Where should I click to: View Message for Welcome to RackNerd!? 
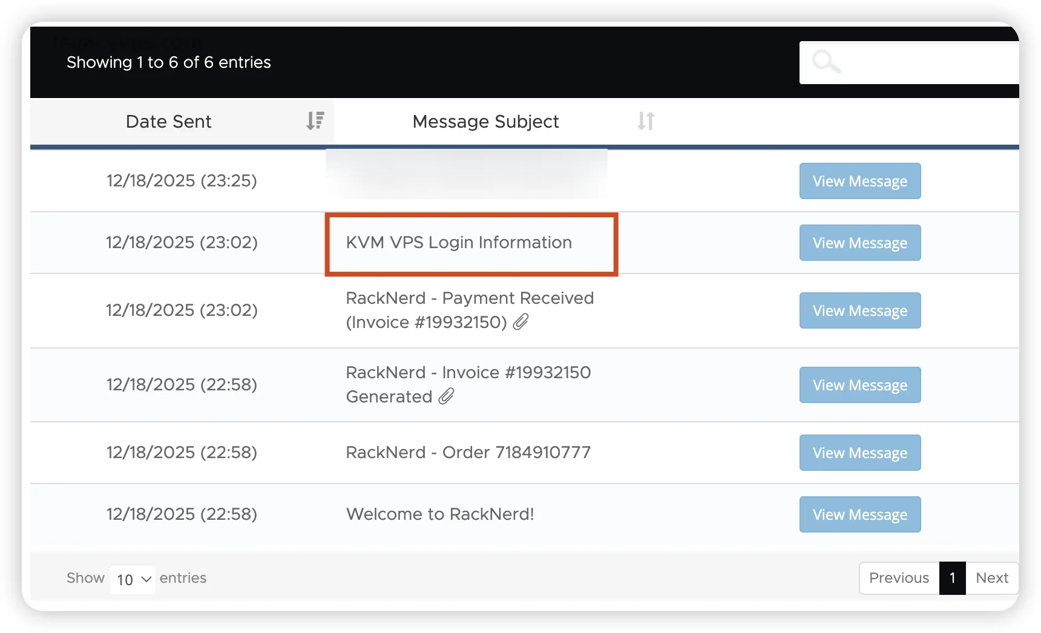859,514
